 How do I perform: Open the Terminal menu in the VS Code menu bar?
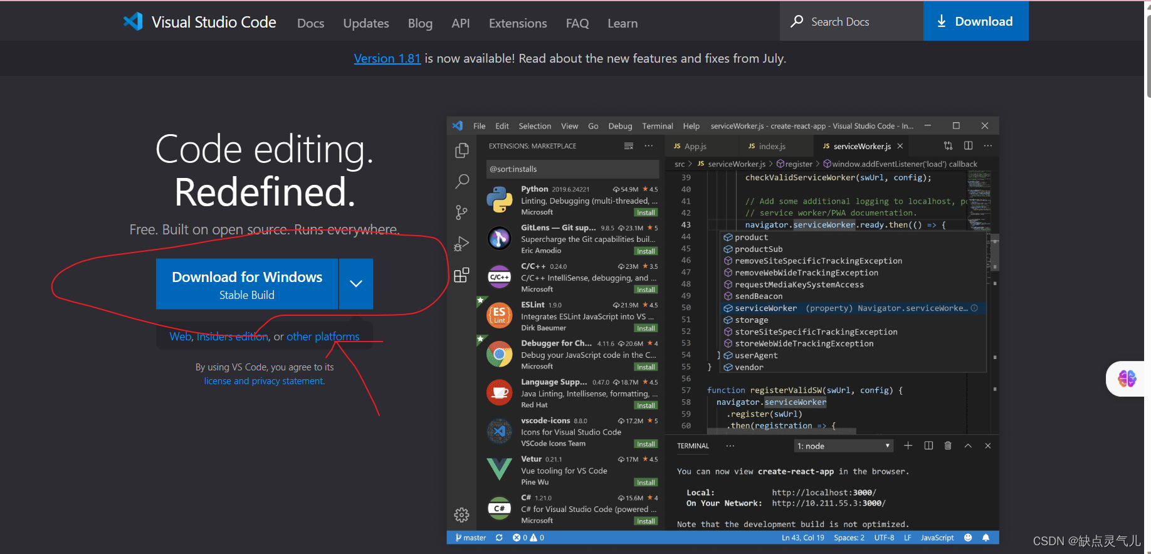(x=657, y=126)
